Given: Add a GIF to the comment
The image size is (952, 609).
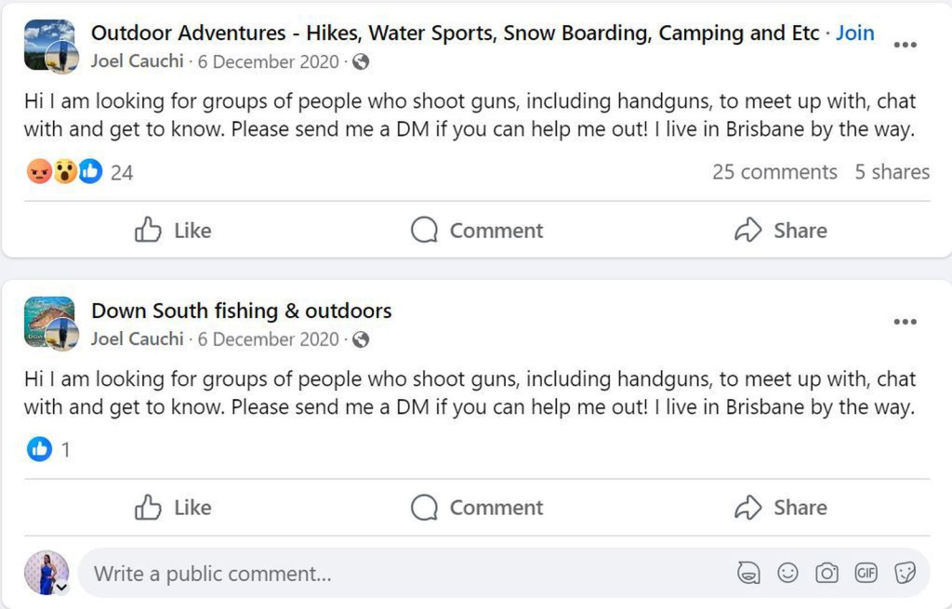Looking at the screenshot, I should coord(866,574).
